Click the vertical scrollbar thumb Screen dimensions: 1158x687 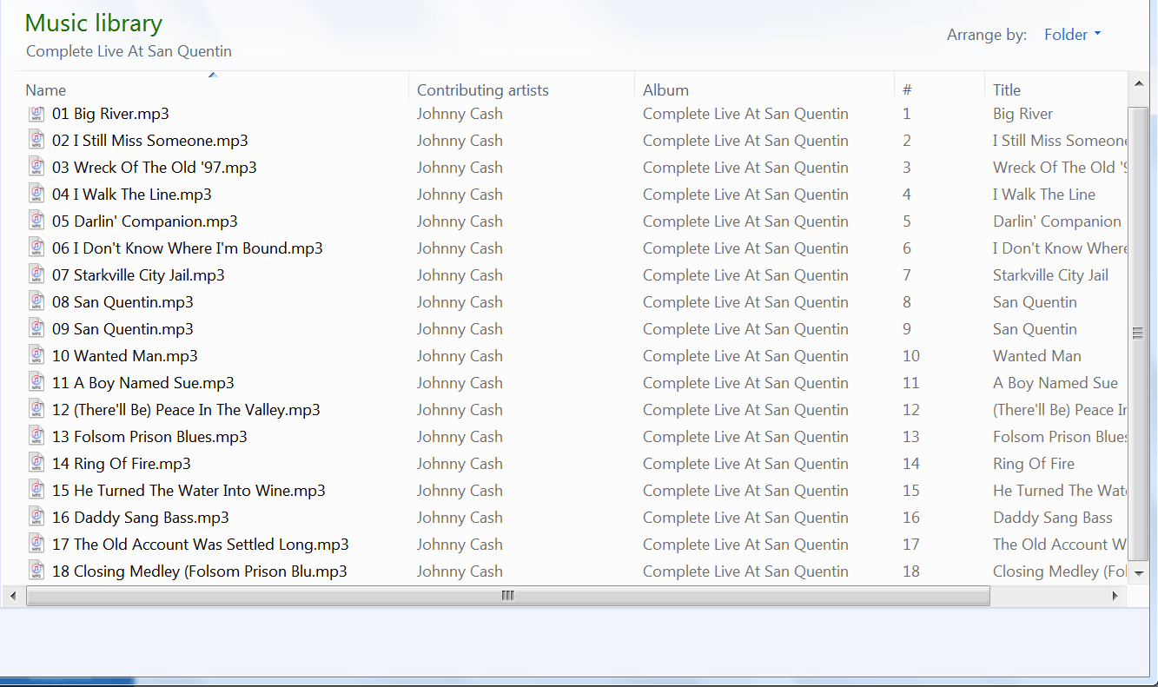1138,334
